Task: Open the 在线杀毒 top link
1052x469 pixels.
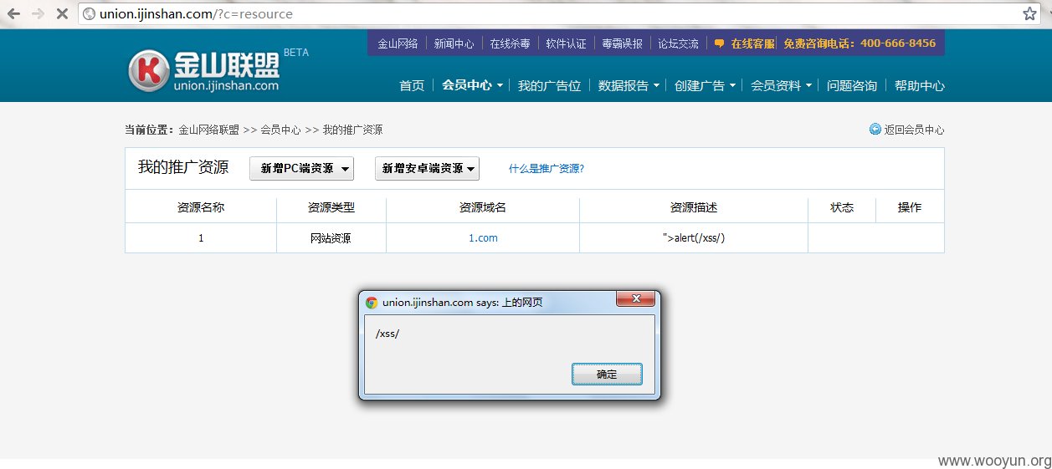Action: pyautogui.click(x=510, y=43)
